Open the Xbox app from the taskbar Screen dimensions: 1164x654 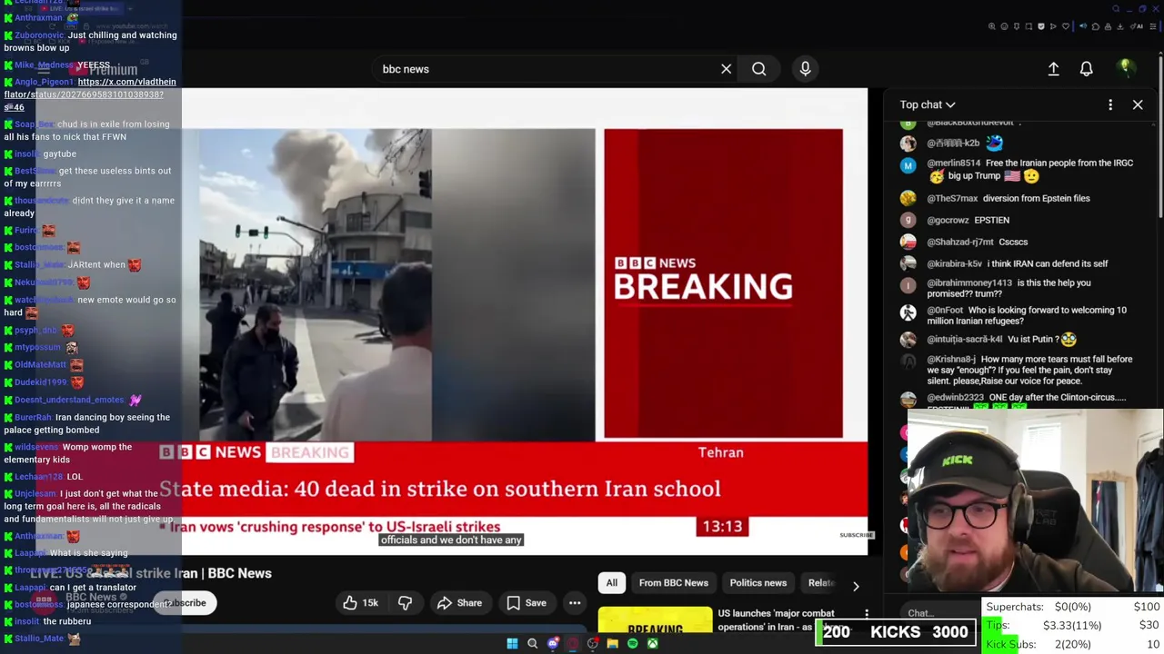click(x=653, y=643)
